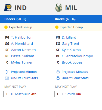
Task: Click the MIL team abbreviation heading
Action: point(71,8)
